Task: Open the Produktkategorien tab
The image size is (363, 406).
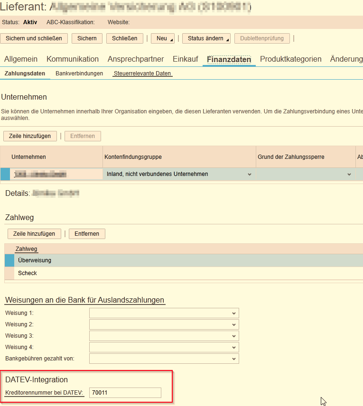Action: tap(290, 59)
